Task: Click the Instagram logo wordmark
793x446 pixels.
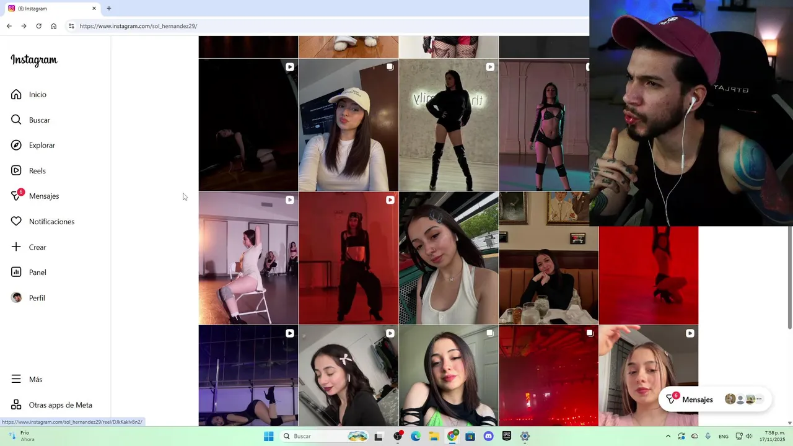Action: (x=34, y=60)
